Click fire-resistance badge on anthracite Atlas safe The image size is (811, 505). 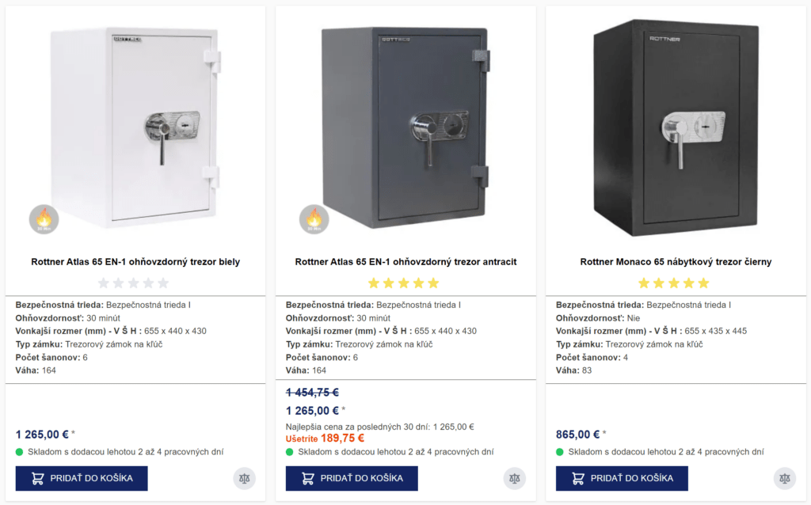click(314, 219)
